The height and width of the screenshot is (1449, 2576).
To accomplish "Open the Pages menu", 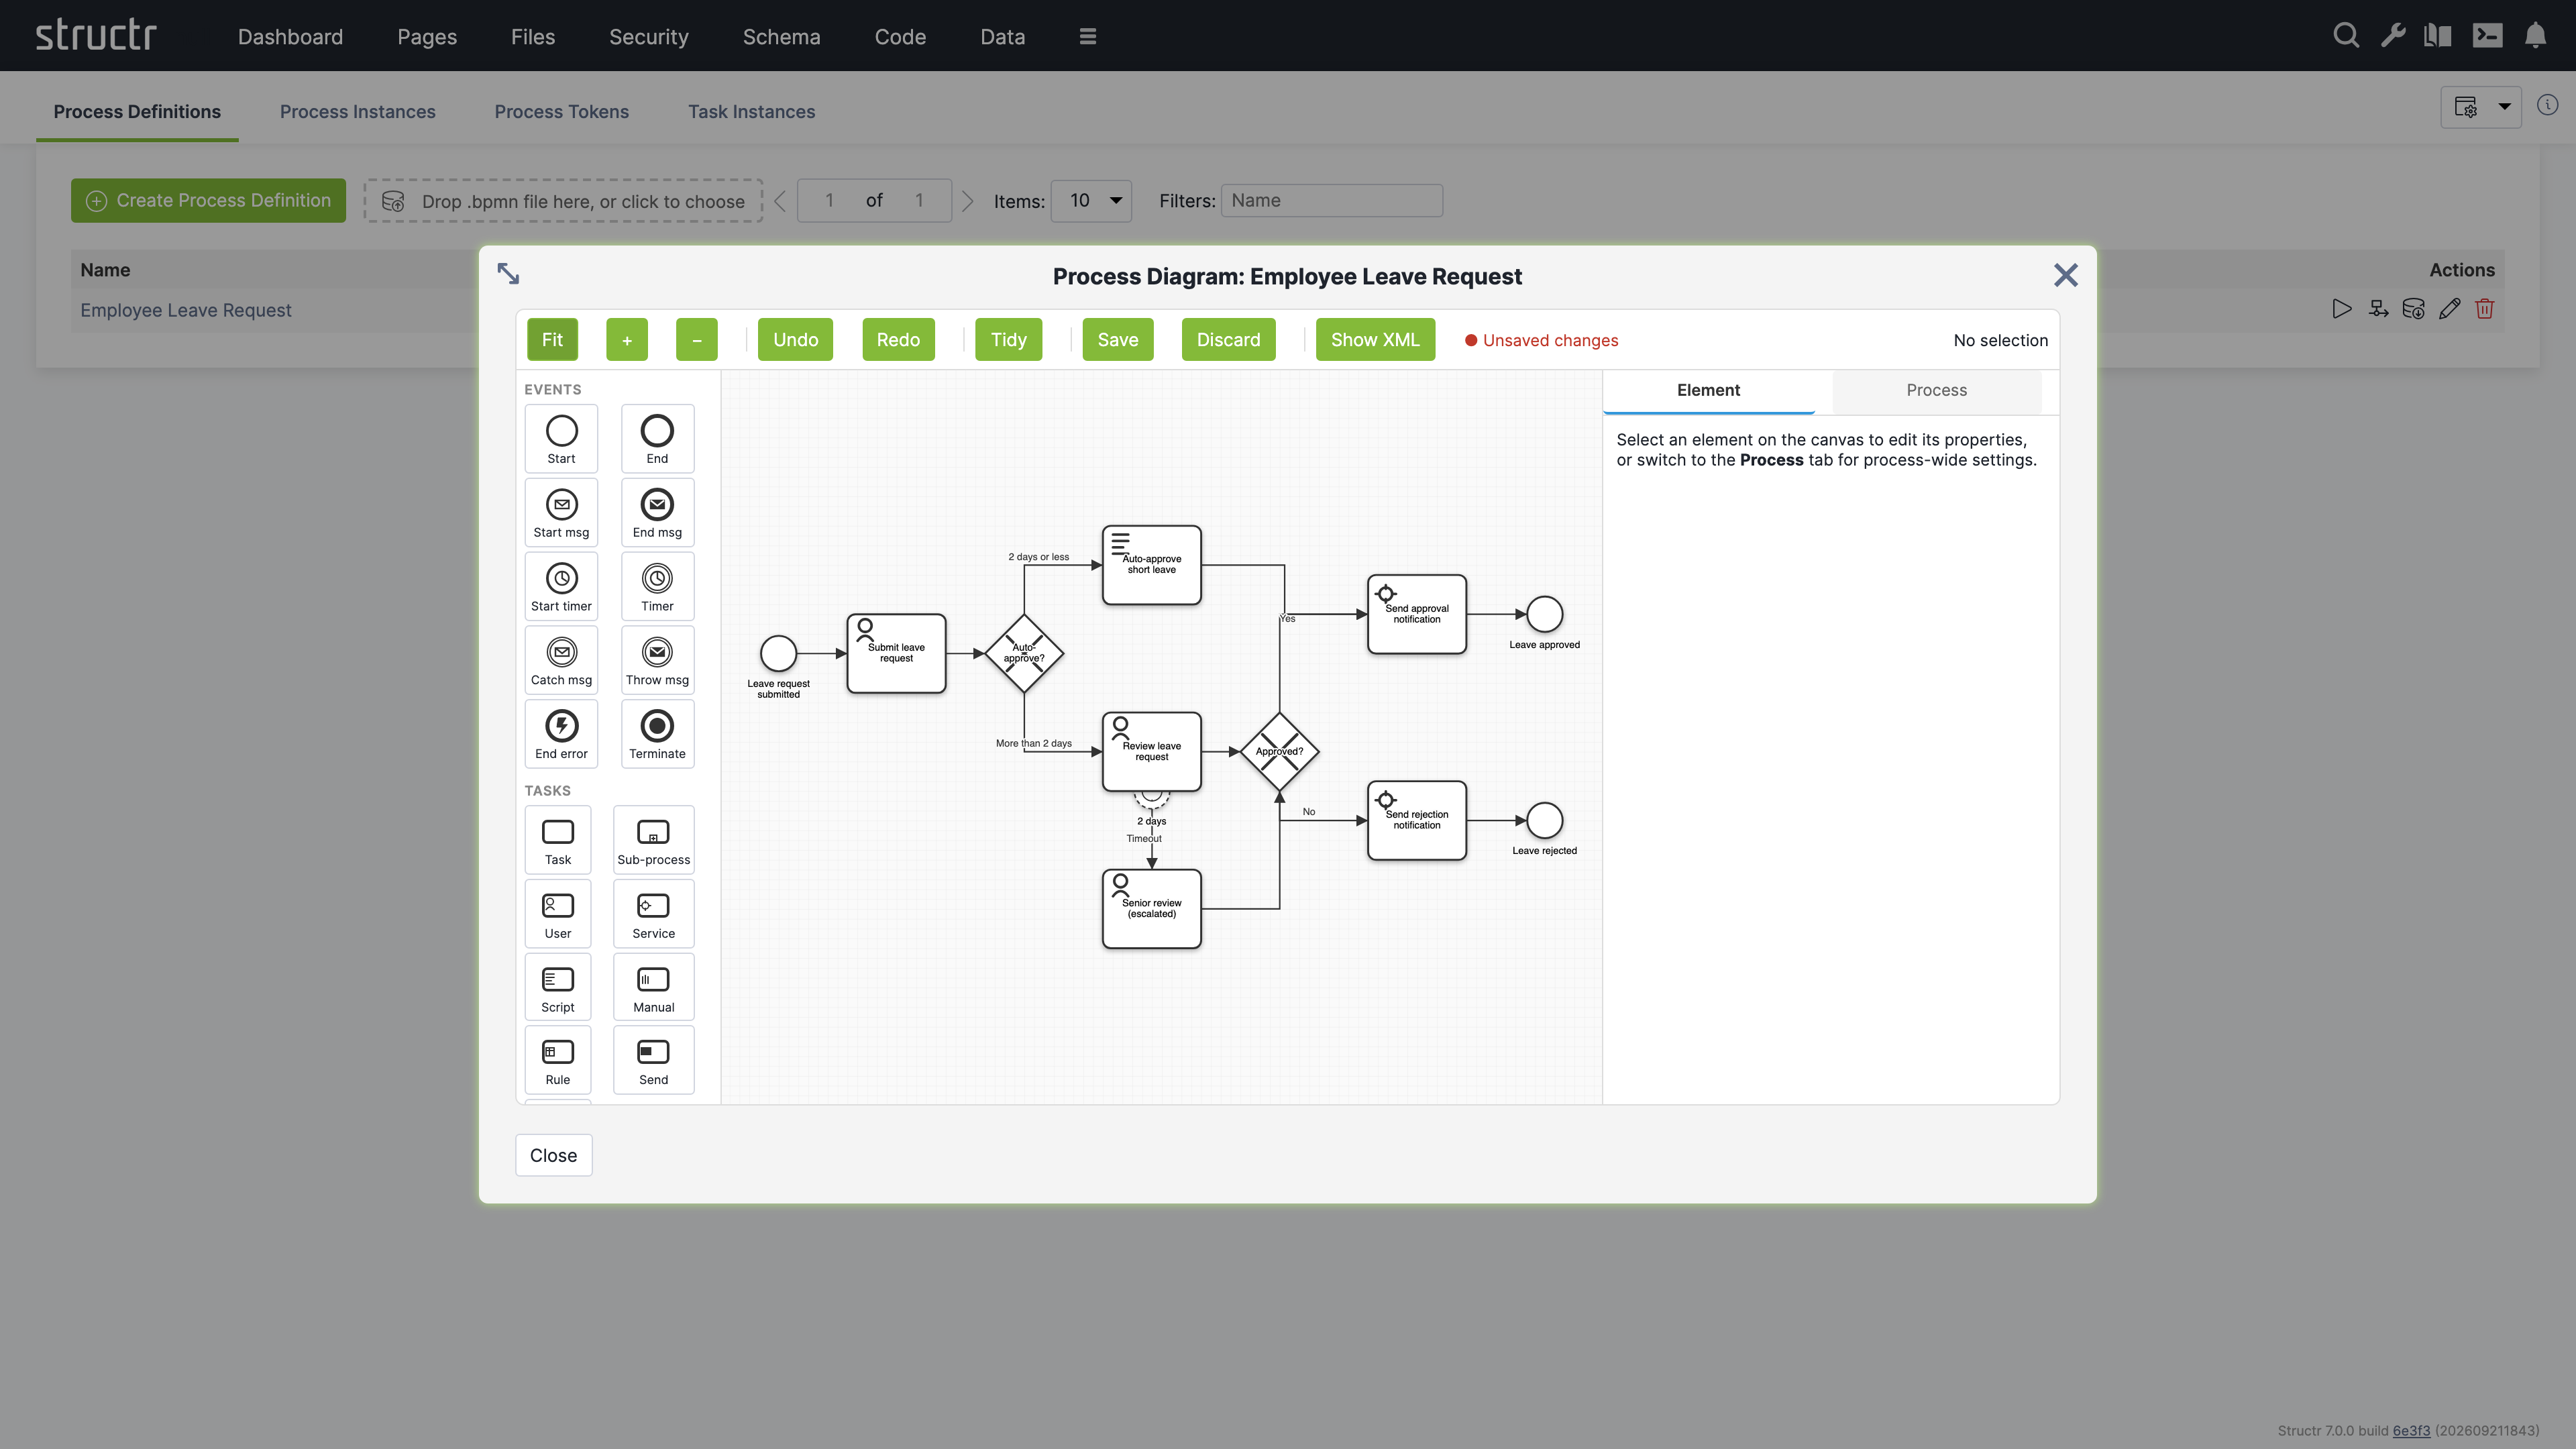I will 427,37.
